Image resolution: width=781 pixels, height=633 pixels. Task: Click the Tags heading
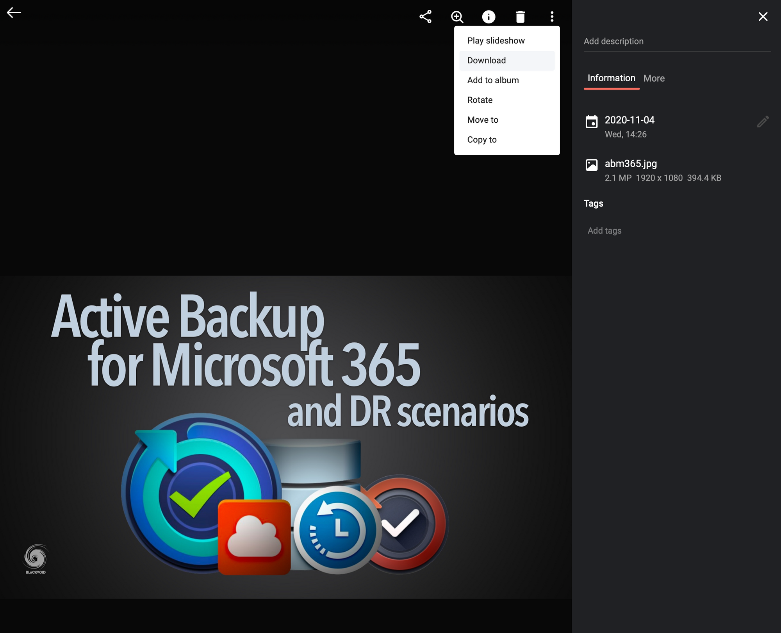tap(594, 204)
